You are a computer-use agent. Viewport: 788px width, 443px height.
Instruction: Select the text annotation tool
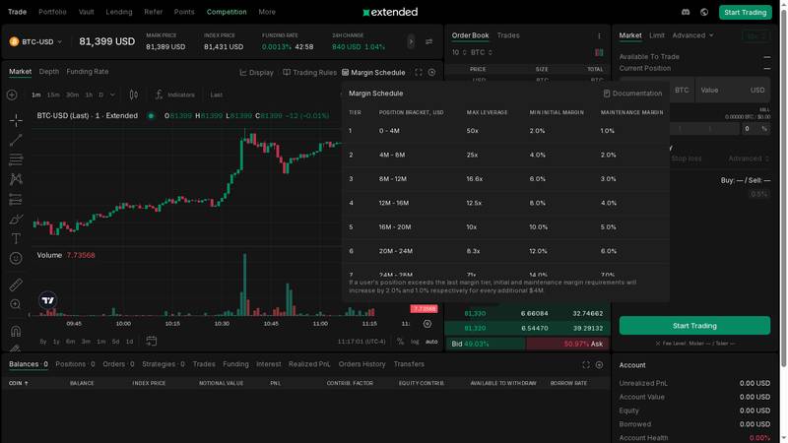tap(16, 238)
